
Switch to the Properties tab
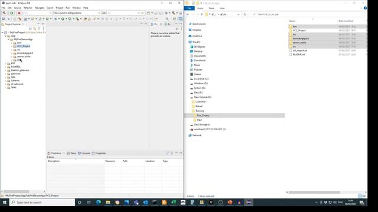pos(99,153)
